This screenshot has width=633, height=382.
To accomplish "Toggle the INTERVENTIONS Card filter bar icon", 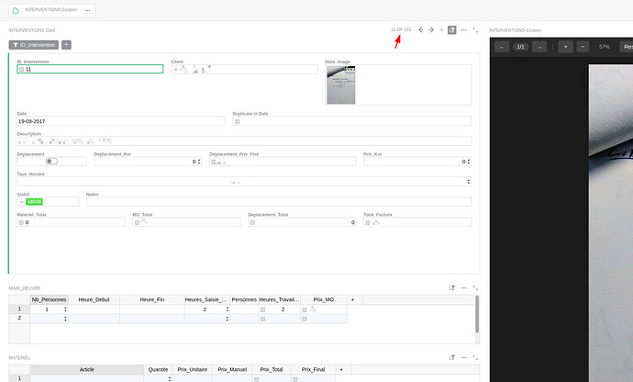I will 452,30.
